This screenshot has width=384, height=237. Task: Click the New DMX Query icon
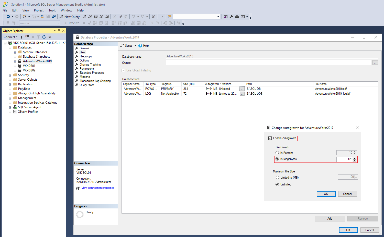(96, 16)
